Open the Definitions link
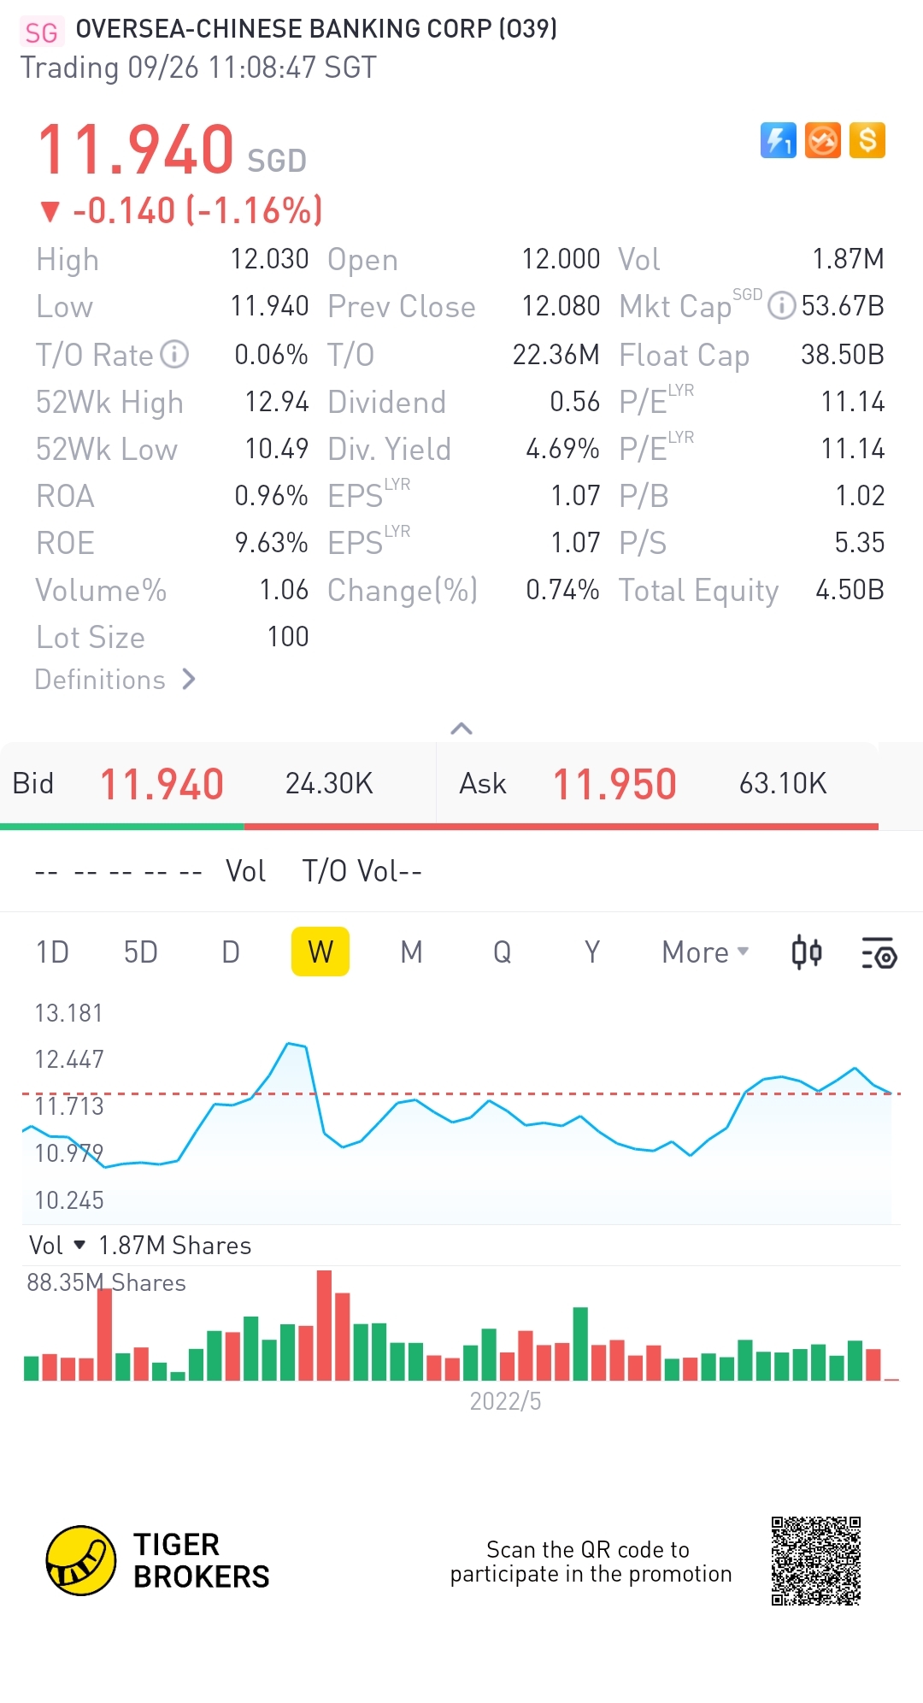This screenshot has height=1703, width=923. [x=115, y=680]
